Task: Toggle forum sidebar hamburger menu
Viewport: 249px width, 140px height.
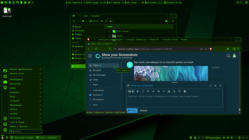Action: click(90, 56)
